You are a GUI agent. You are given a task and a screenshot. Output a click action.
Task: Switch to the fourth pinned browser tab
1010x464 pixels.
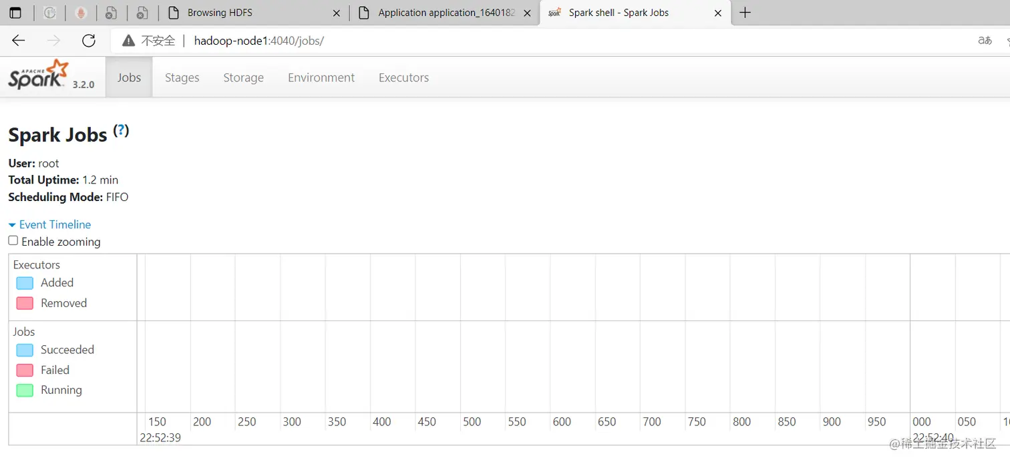pyautogui.click(x=142, y=13)
